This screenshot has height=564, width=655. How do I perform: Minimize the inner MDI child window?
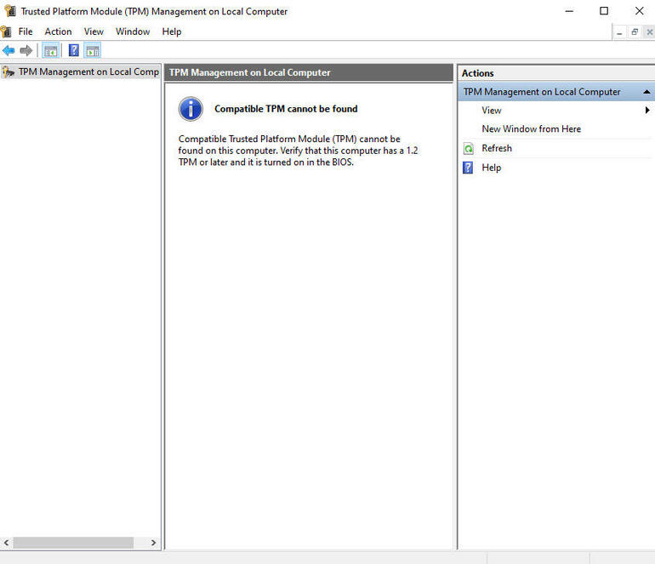(619, 32)
